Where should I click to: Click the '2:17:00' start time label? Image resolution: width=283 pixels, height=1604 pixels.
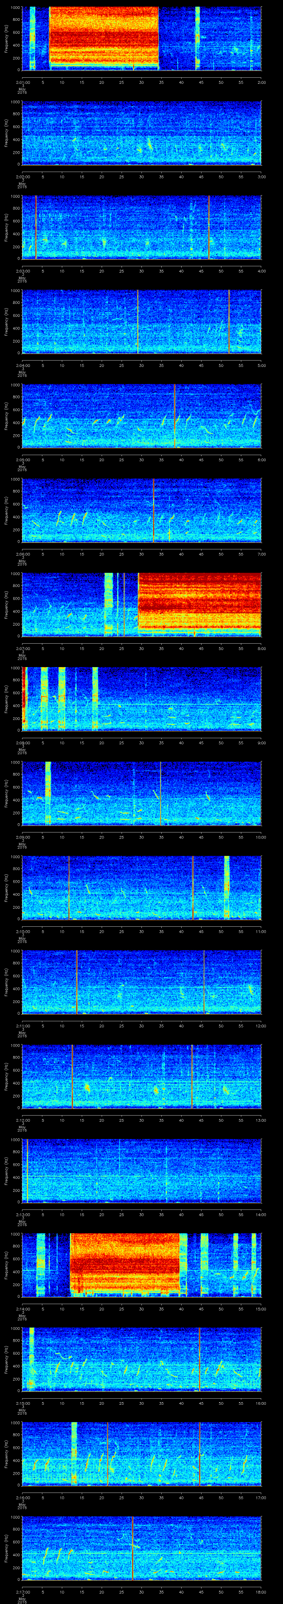point(22,1592)
